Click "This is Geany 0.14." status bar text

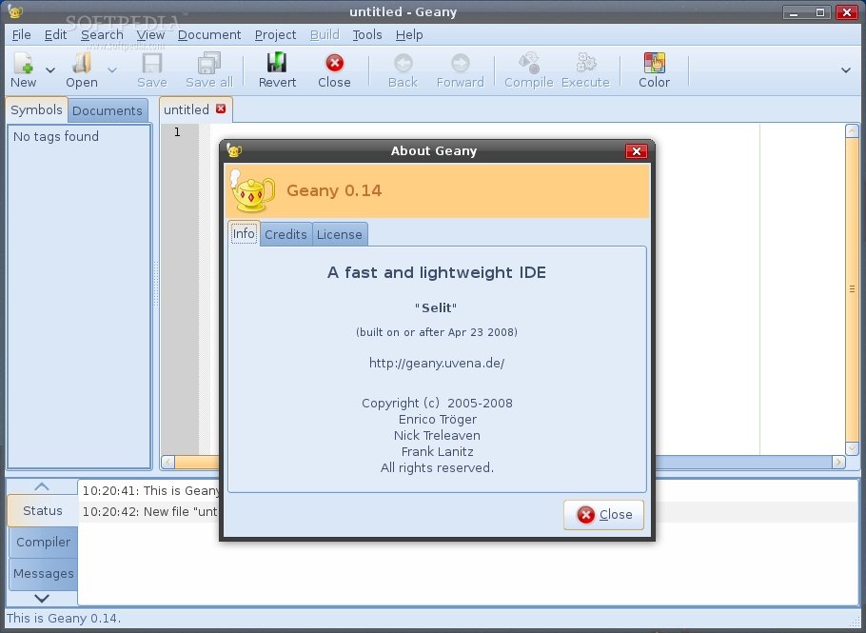click(x=63, y=618)
